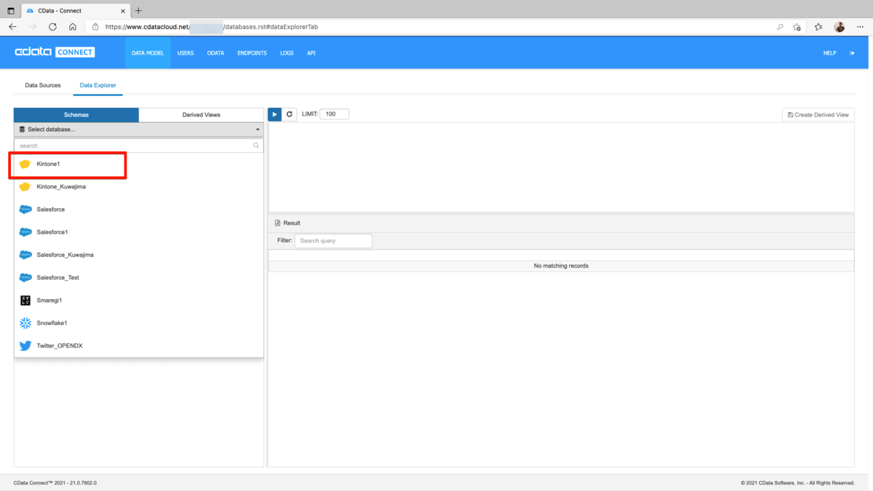The height and width of the screenshot is (491, 873).
Task: Click the Salesforce_Test logo icon
Action: [x=25, y=277]
